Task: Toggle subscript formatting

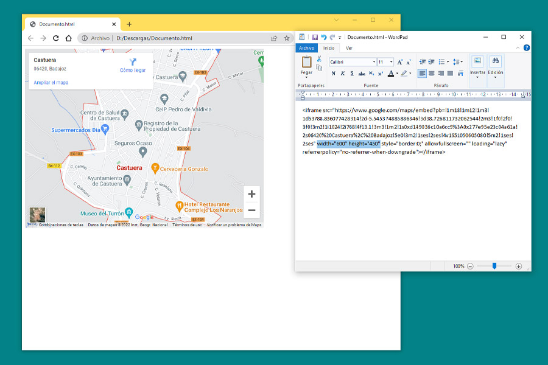Action: 371,74
